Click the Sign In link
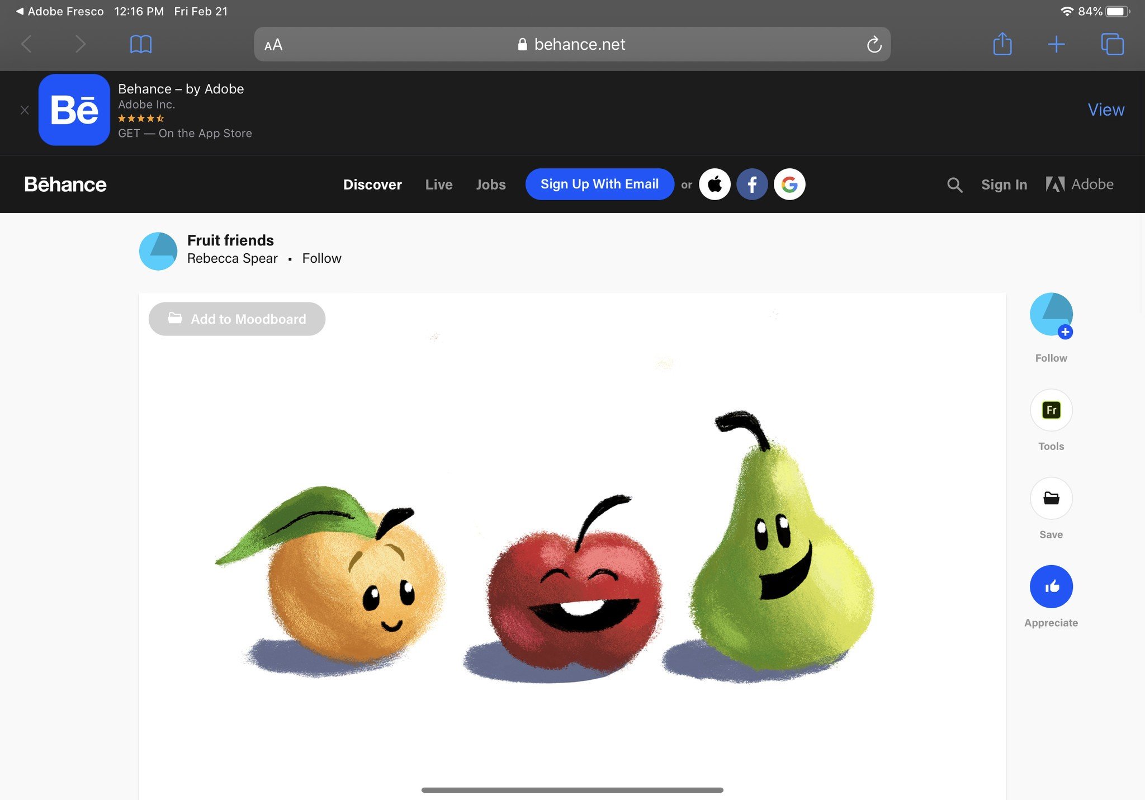 pyautogui.click(x=1004, y=184)
